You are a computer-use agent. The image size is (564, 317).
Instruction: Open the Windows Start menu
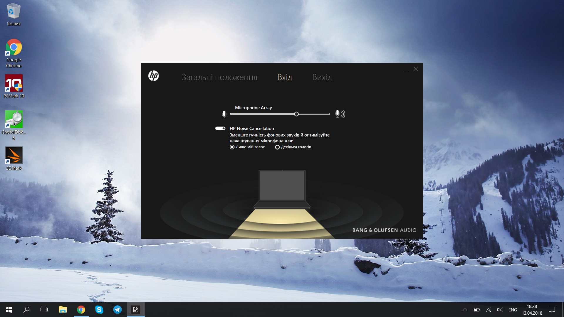[9, 310]
